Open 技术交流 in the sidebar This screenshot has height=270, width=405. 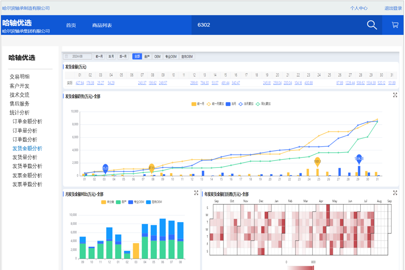(20, 95)
